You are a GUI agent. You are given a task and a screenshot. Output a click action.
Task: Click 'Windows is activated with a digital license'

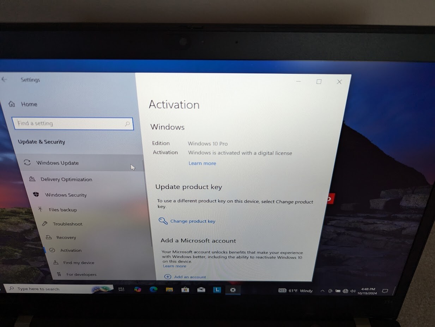(x=240, y=153)
